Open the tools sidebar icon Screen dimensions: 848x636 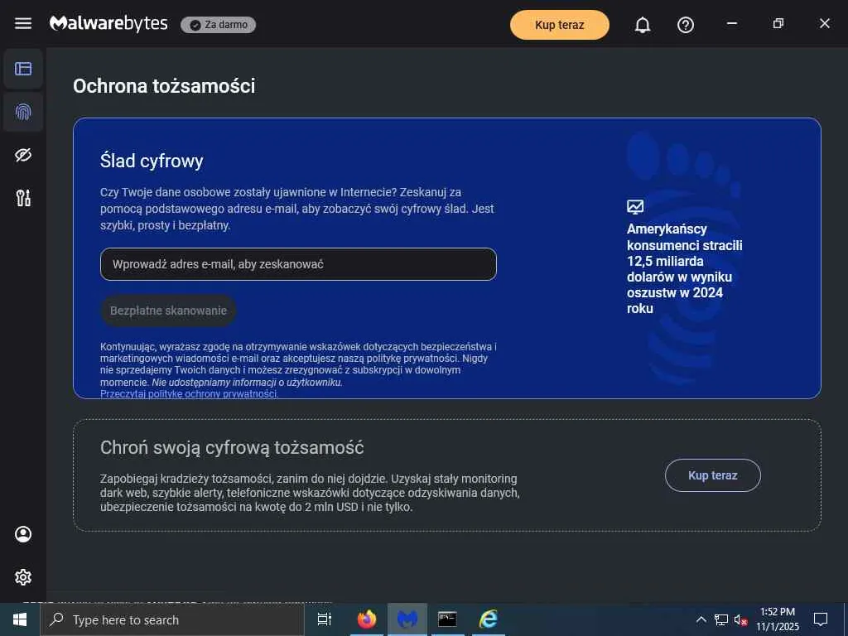pos(23,198)
